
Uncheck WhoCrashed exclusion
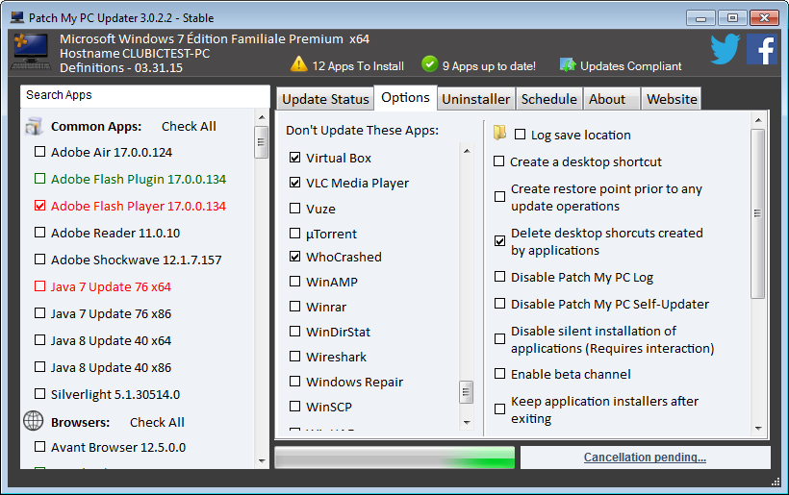(x=294, y=257)
